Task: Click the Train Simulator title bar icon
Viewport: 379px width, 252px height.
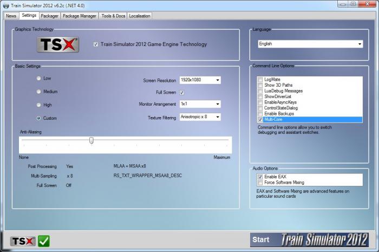Action: pos(6,5)
